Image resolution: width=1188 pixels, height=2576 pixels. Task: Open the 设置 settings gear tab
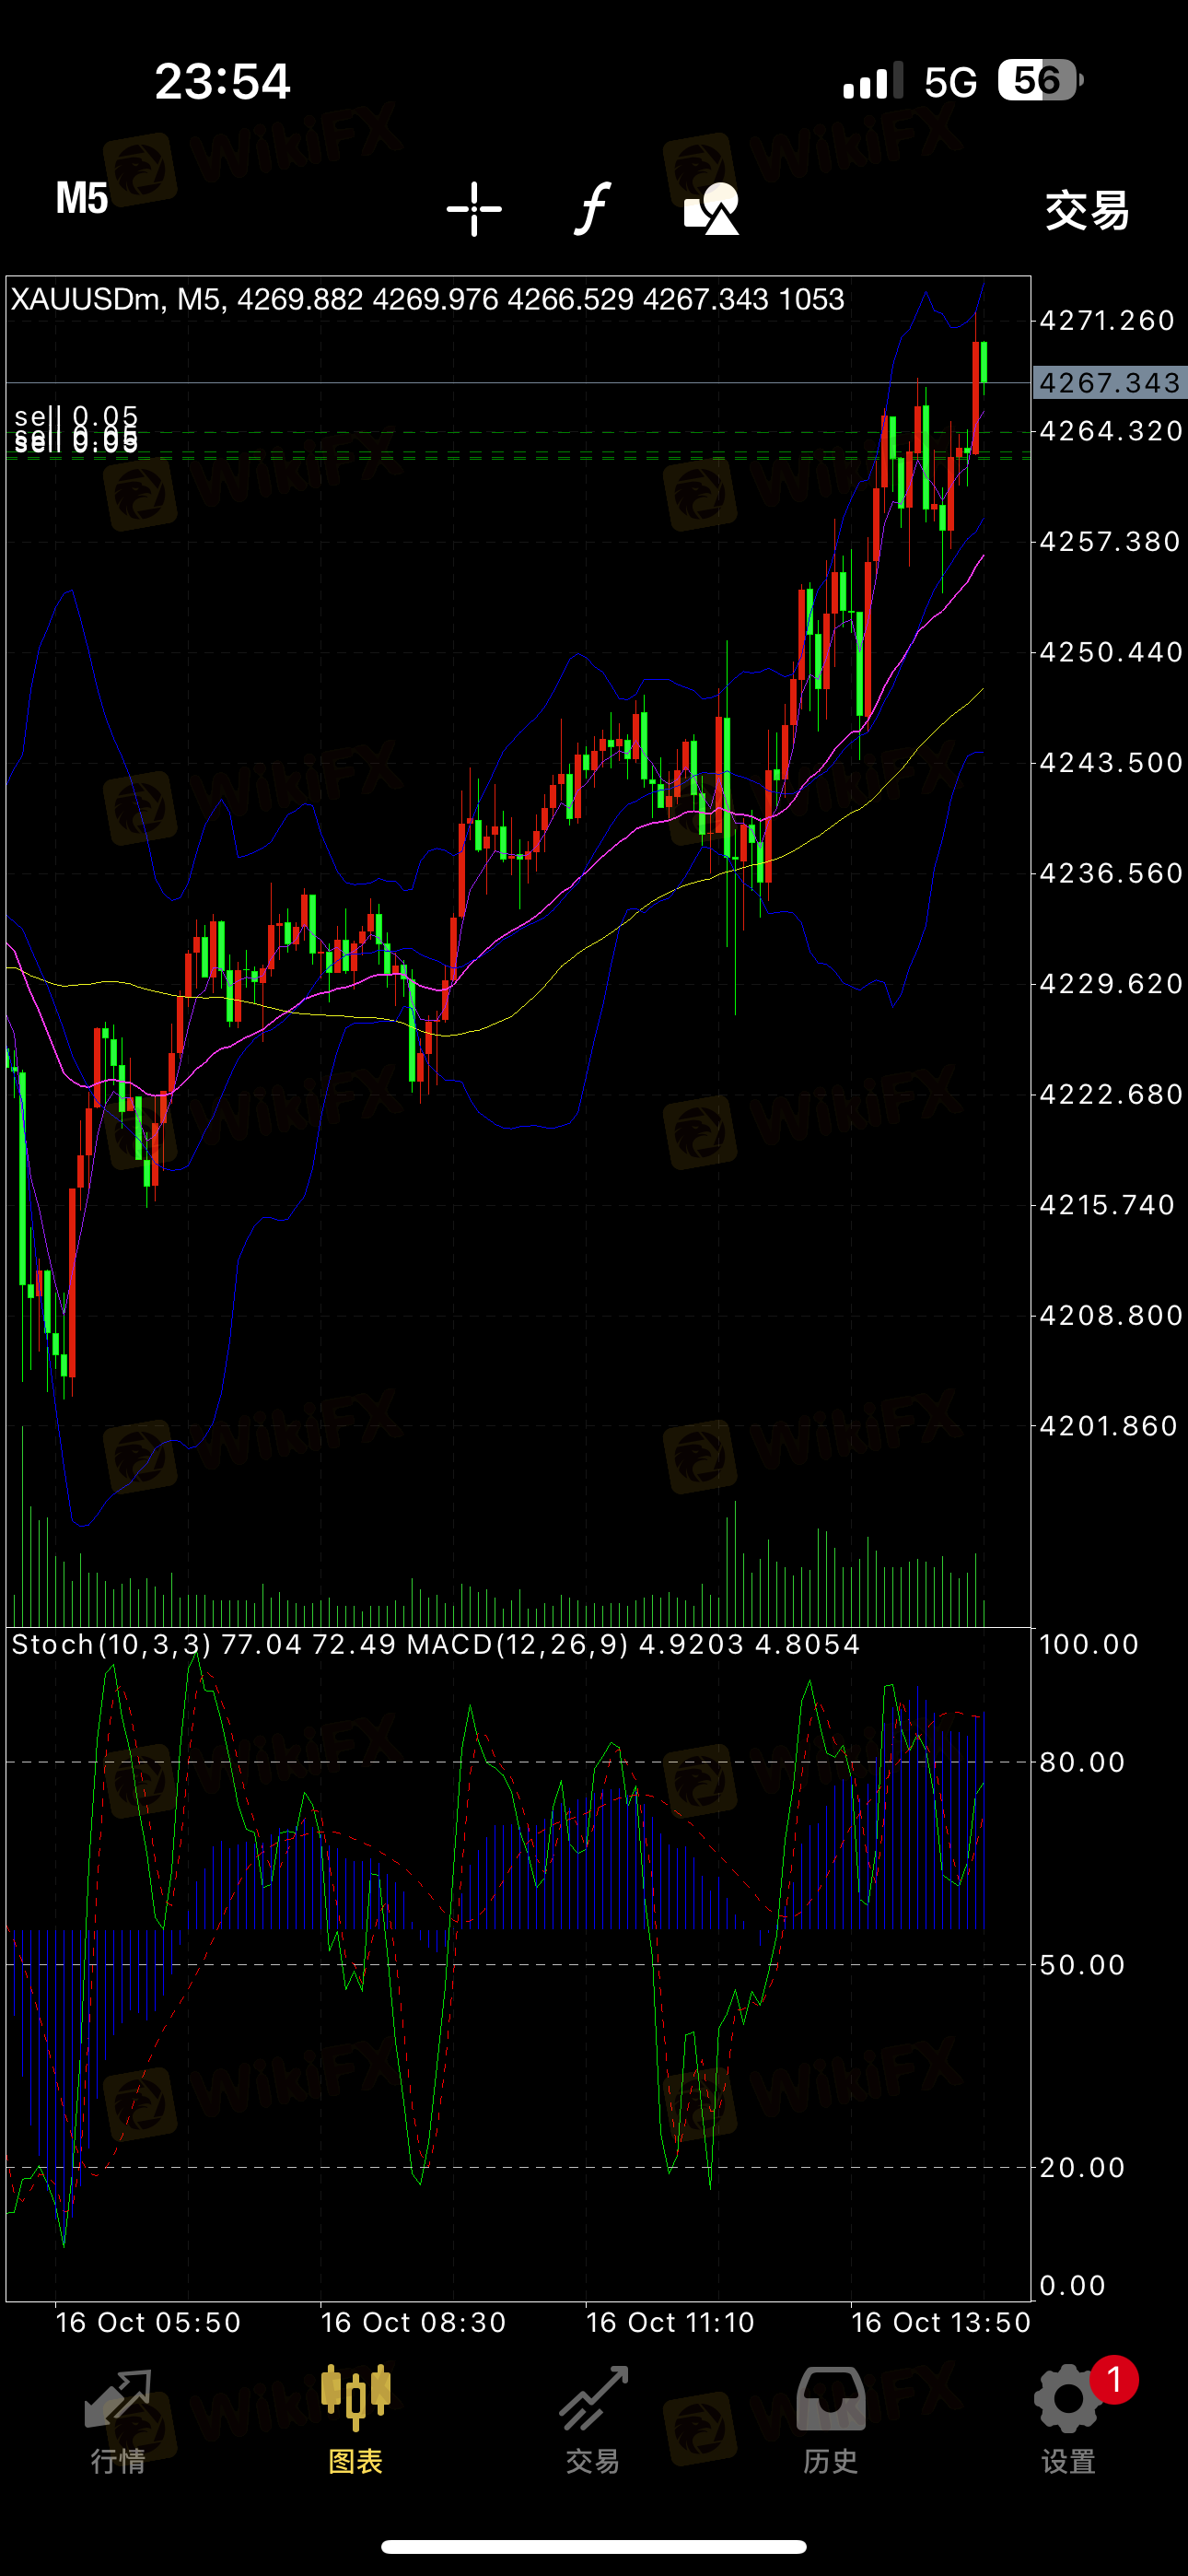[1068, 2422]
